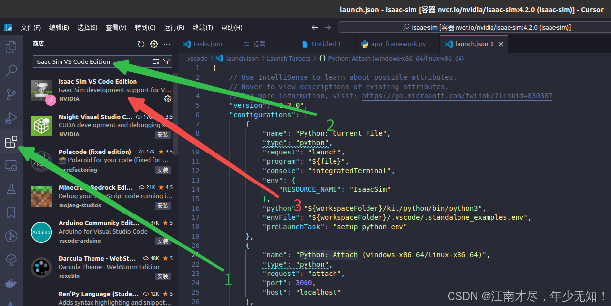This screenshot has width=611, height=306.
Task: Open the 查看(V) menu
Action: point(116,28)
